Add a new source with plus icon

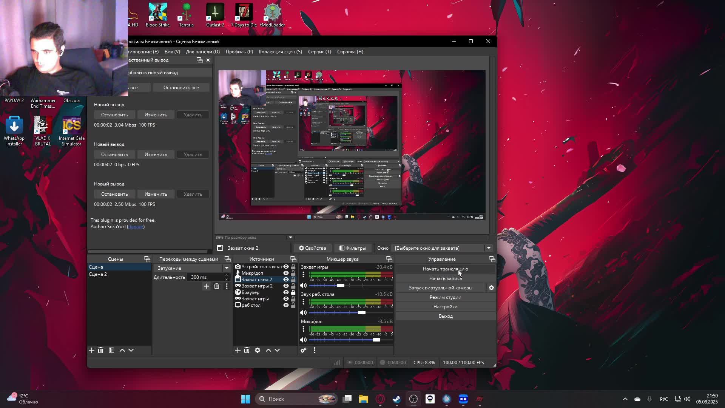click(x=238, y=350)
